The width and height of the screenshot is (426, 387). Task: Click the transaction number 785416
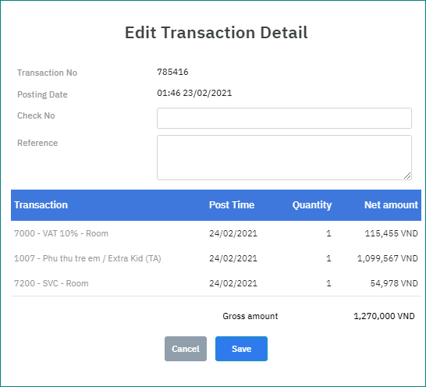[172, 72]
